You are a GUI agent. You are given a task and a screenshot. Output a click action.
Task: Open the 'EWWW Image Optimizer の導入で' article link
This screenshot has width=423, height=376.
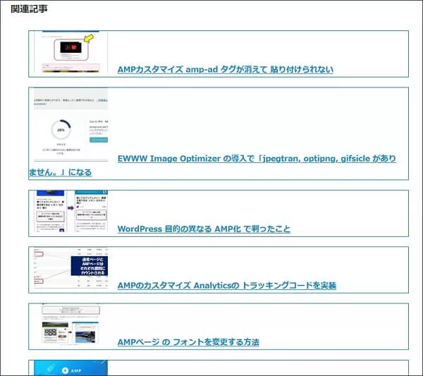257,159
